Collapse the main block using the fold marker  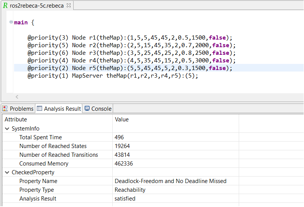11,22
